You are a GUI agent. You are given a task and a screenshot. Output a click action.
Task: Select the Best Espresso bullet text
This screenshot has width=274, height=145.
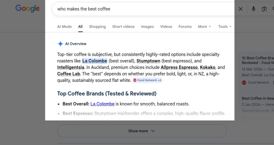point(144,113)
